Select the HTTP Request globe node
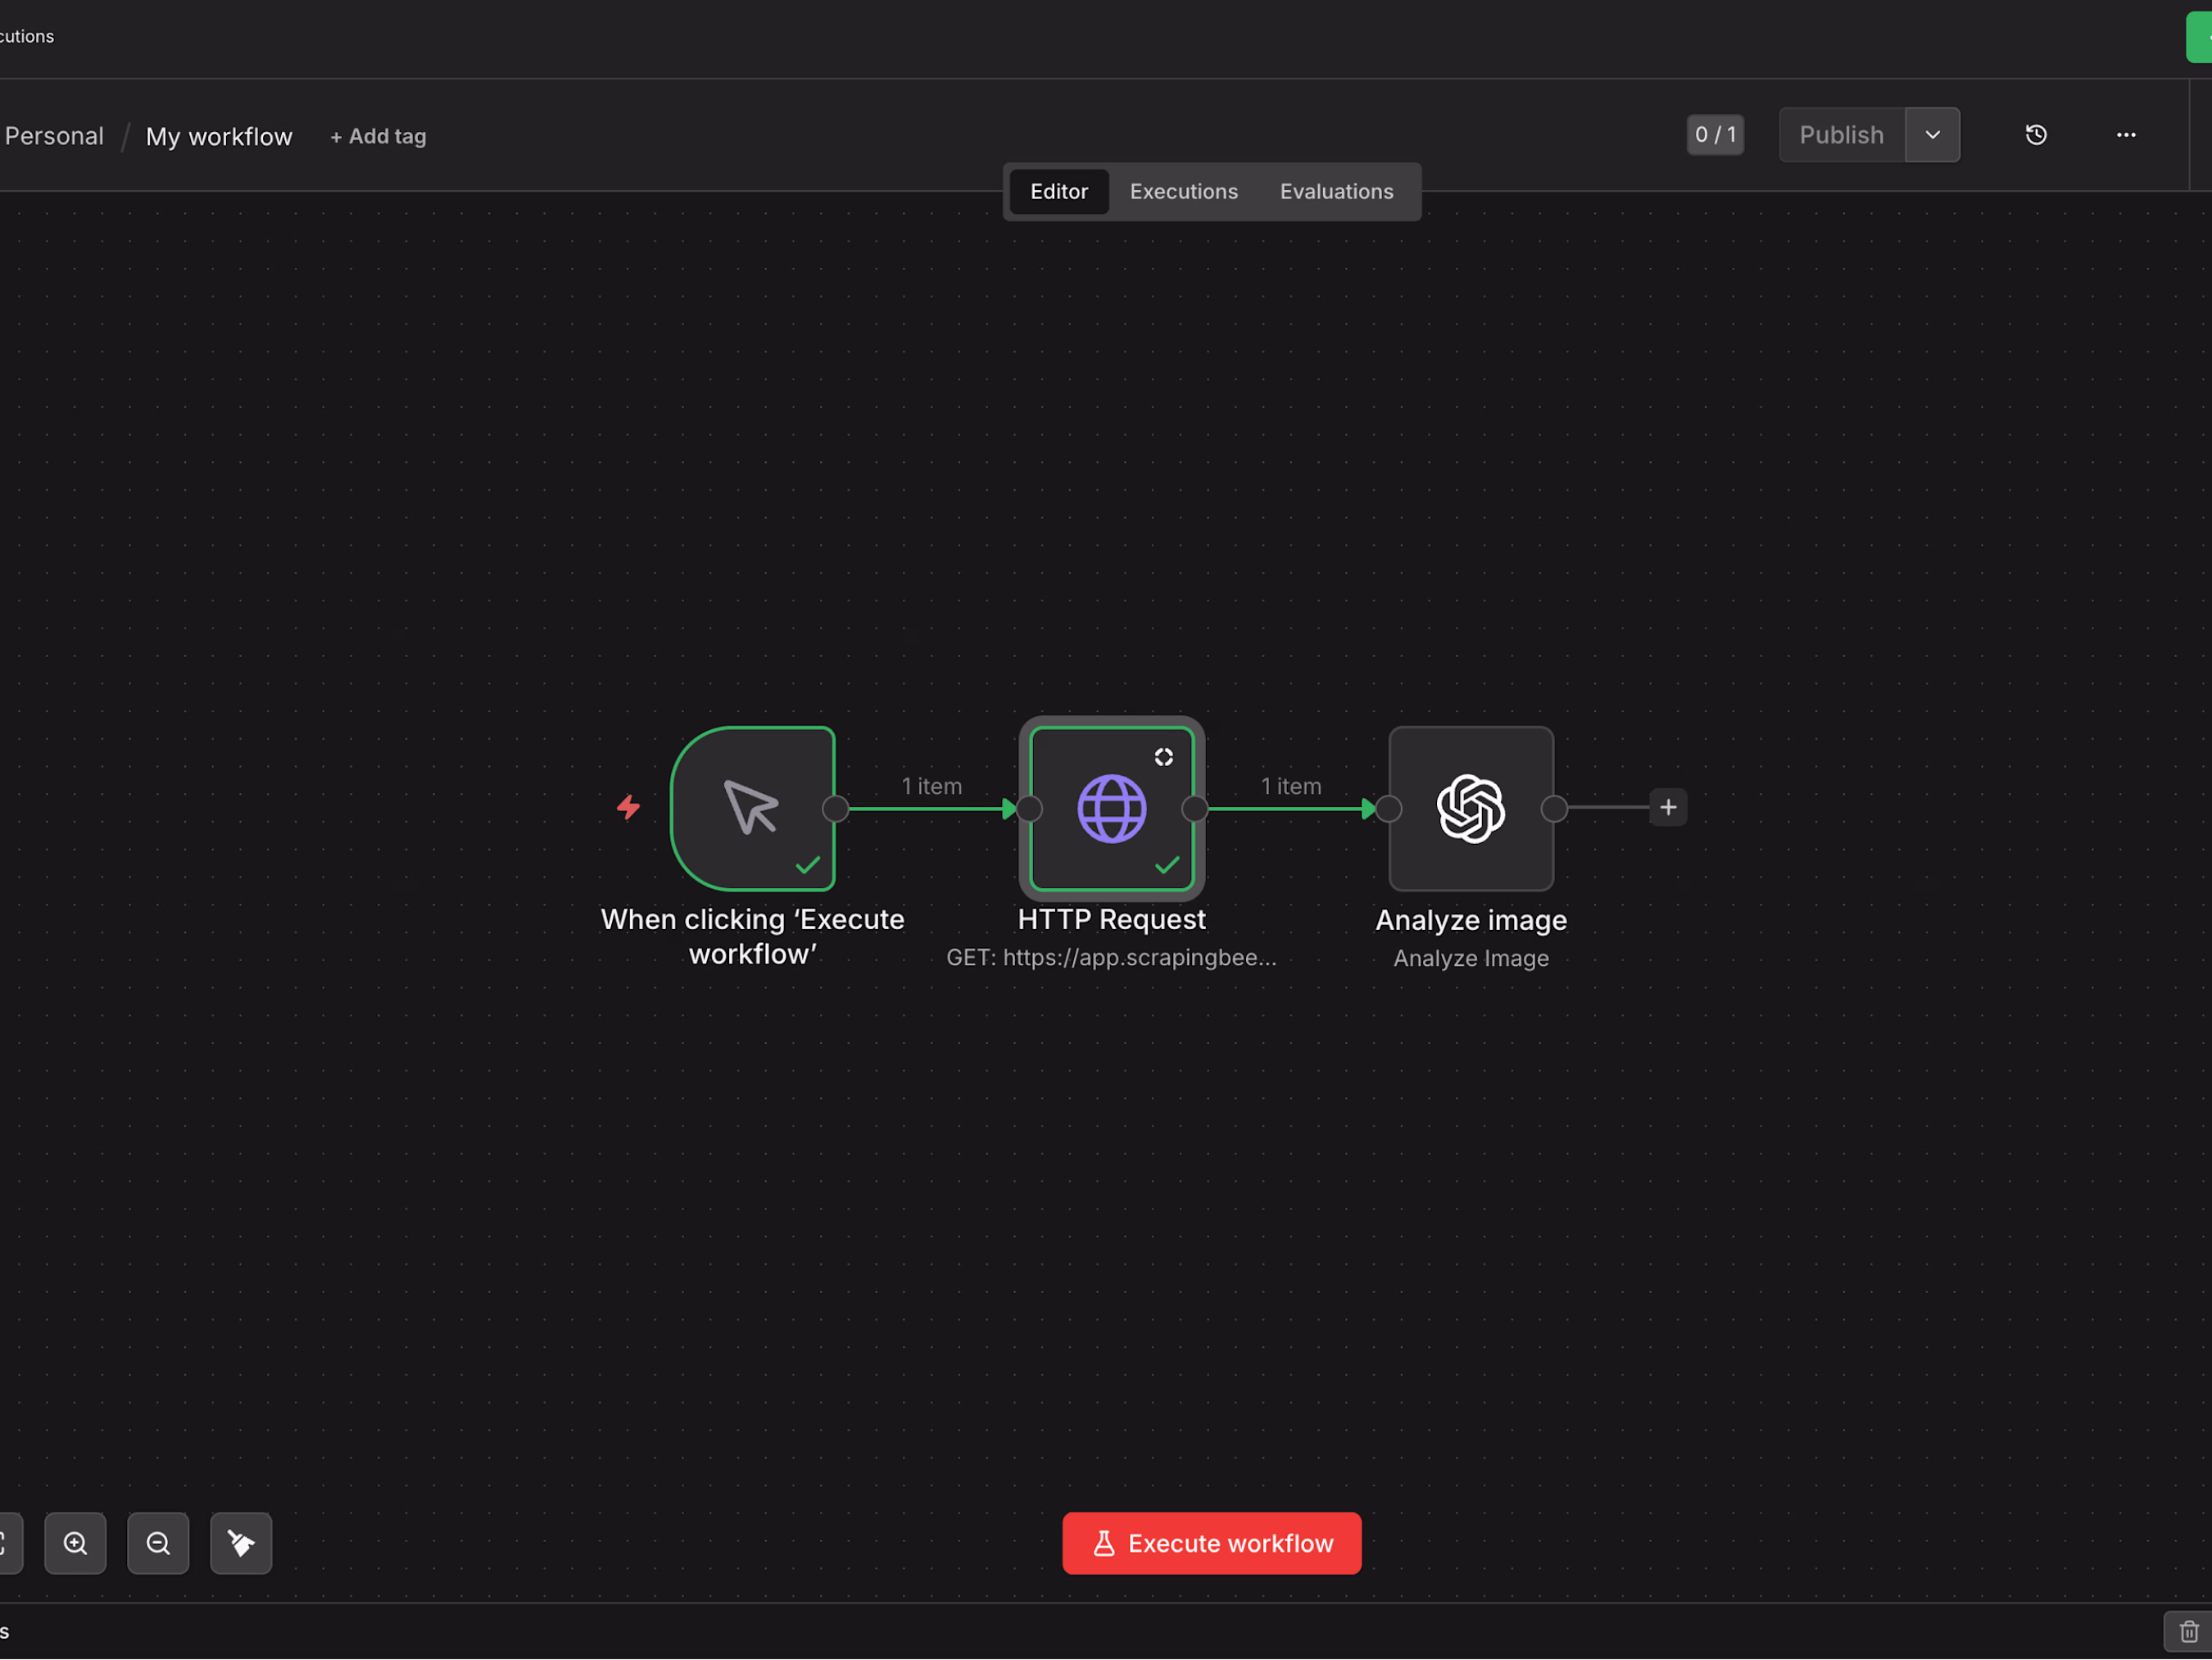 [1111, 808]
